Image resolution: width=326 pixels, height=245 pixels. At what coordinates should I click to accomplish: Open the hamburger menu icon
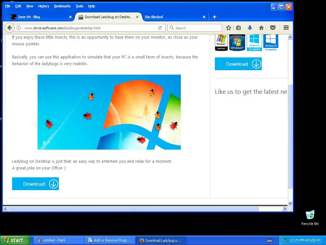(x=286, y=27)
